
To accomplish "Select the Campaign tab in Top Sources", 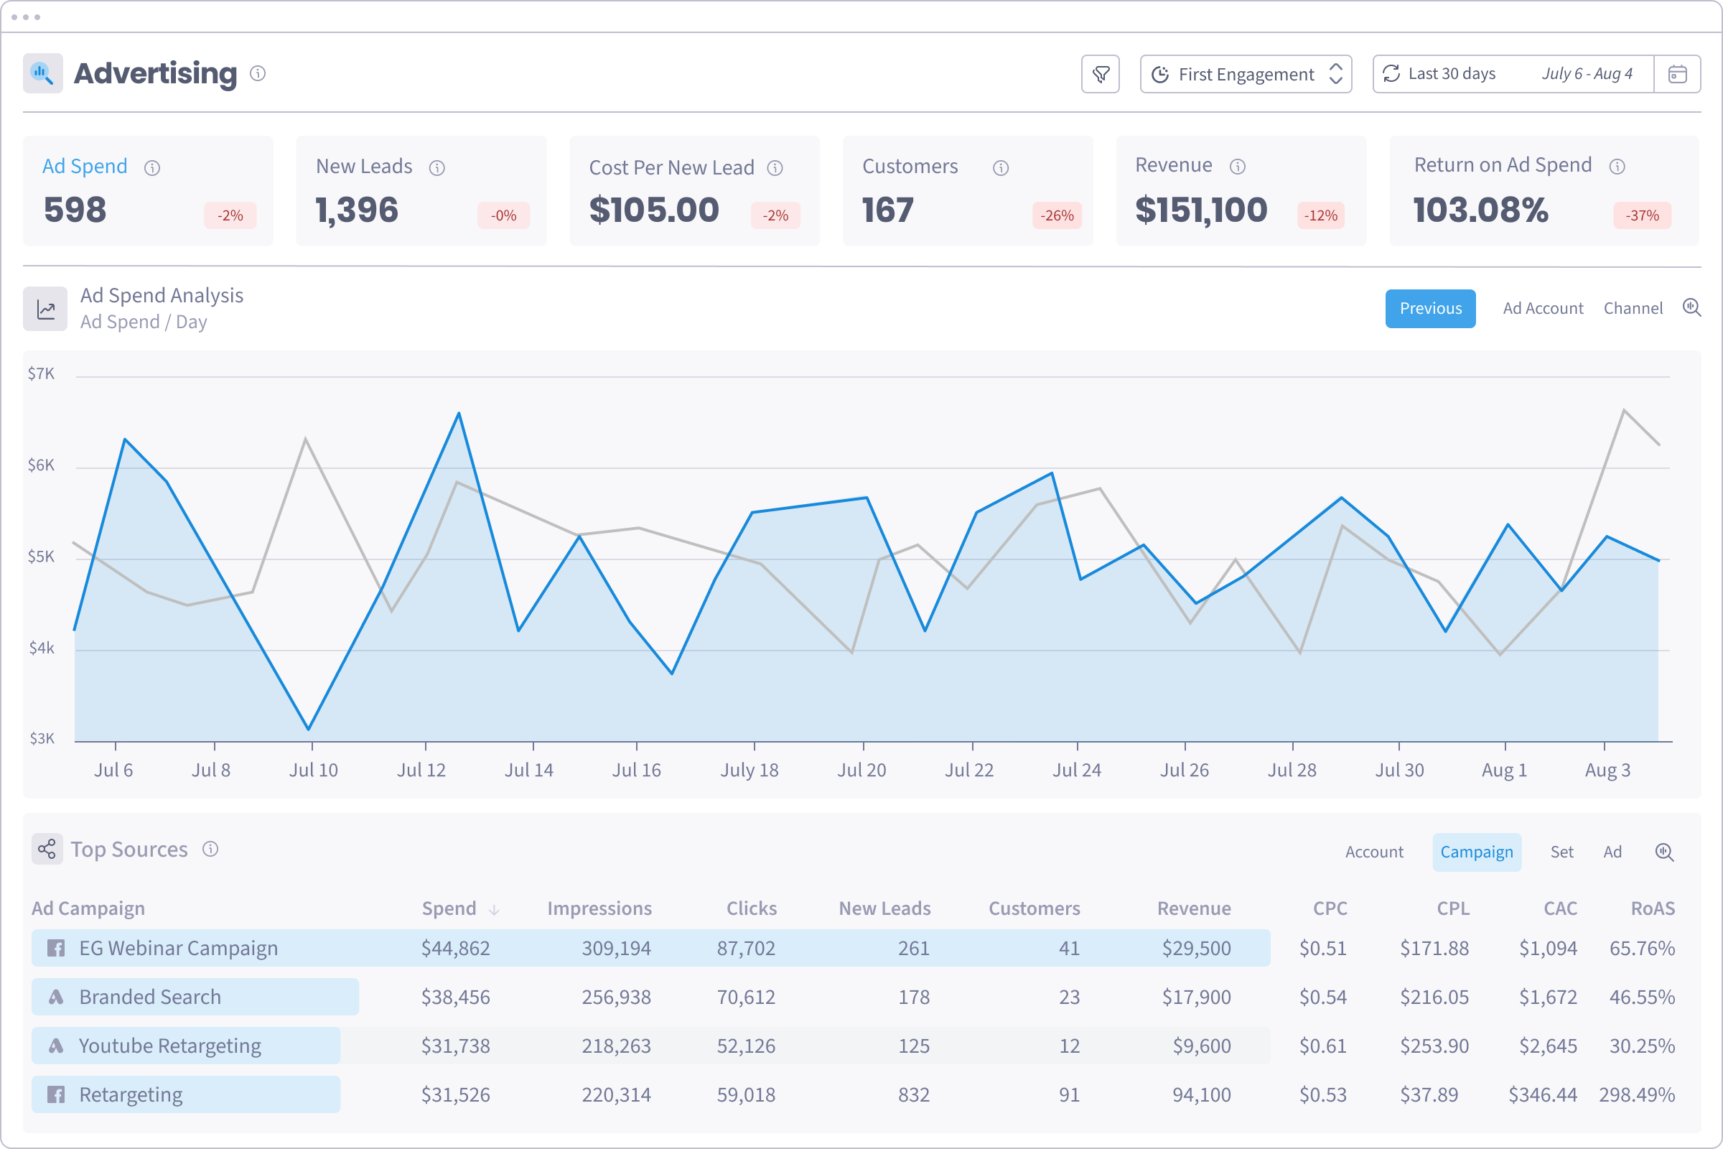I will pyautogui.click(x=1476, y=852).
